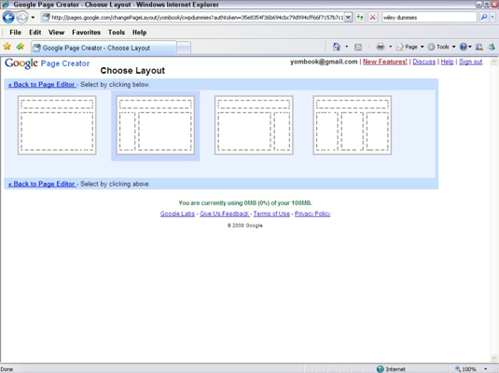
Task: Click the browser Forward arrow
Action: (22, 17)
